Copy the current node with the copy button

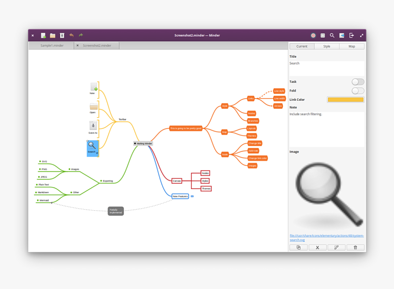pos(299,247)
